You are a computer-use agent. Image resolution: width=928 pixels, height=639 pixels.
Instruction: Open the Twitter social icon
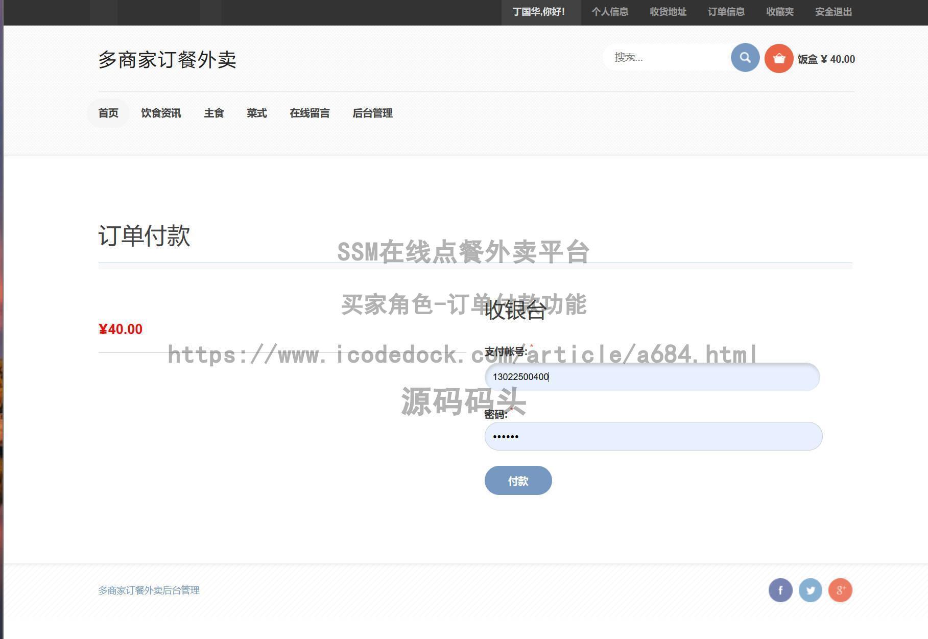pos(810,590)
